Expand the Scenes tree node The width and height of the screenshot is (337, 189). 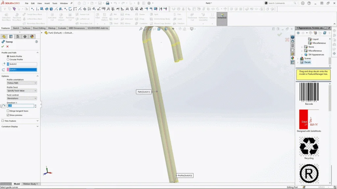[x=298, y=58]
